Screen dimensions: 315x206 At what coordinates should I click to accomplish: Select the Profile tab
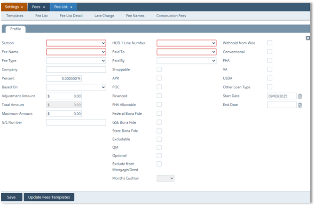click(x=16, y=29)
